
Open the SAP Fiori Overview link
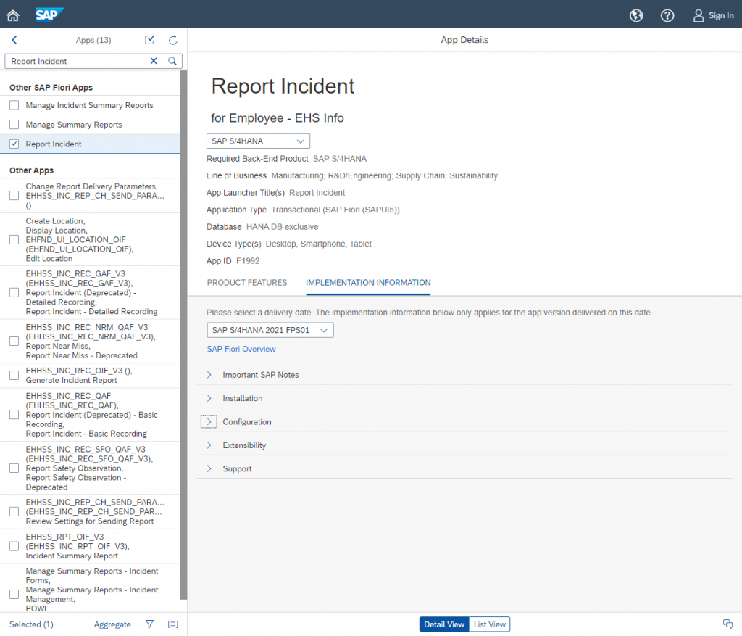point(241,349)
